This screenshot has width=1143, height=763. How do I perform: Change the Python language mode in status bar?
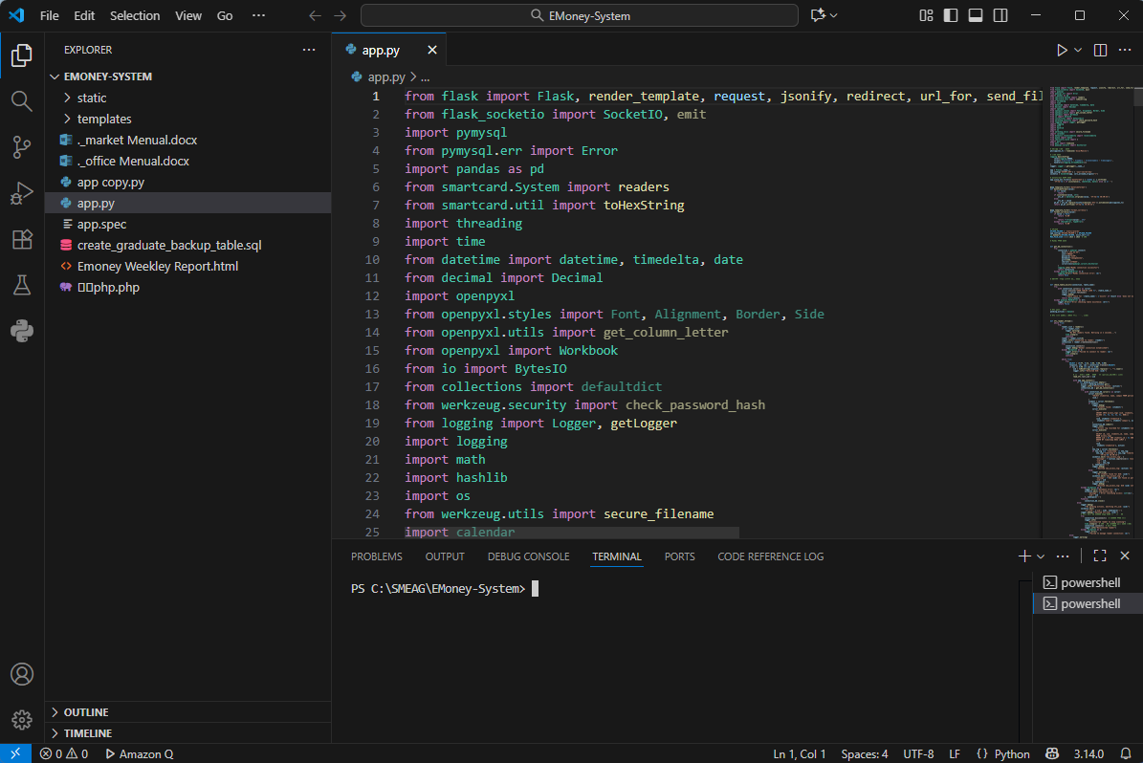click(x=1012, y=753)
